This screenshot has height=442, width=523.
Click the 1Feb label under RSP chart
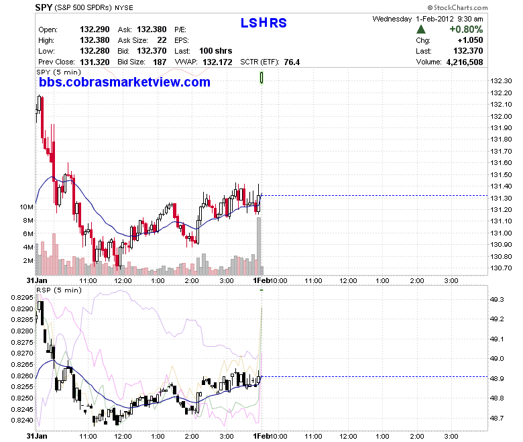[x=261, y=436]
